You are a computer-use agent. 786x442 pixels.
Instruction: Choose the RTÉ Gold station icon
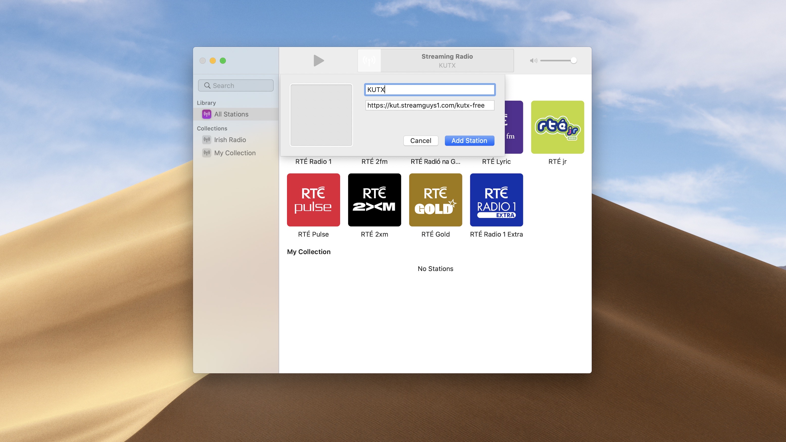coord(435,200)
